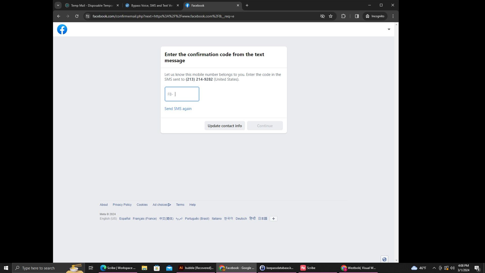Click the Update contact info button
Screen dimensions: 485x273
(225, 126)
